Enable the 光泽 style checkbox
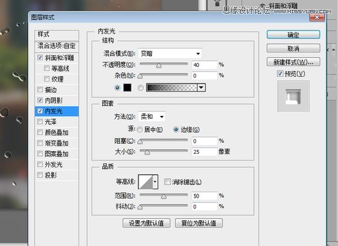The width and height of the screenshot is (338, 246). pos(40,121)
